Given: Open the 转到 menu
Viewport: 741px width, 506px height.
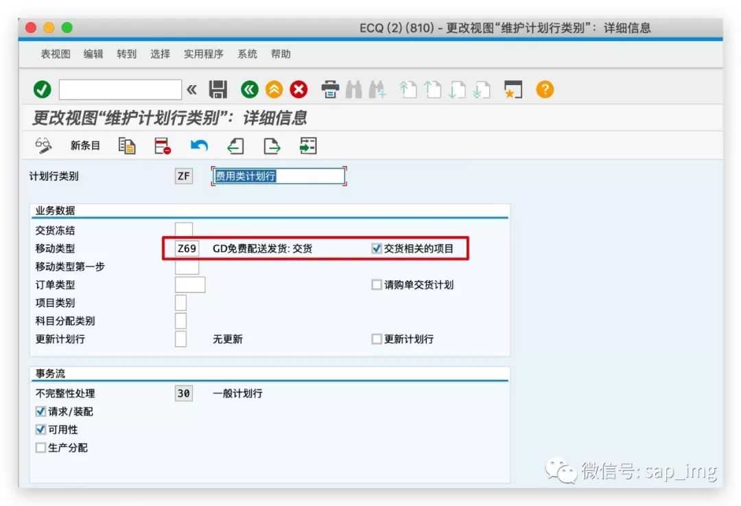Looking at the screenshot, I should [127, 54].
